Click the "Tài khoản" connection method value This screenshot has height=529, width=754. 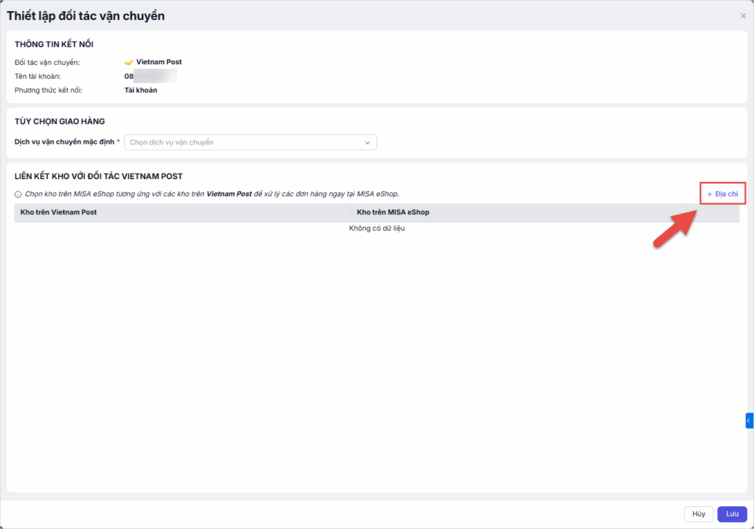click(x=141, y=90)
